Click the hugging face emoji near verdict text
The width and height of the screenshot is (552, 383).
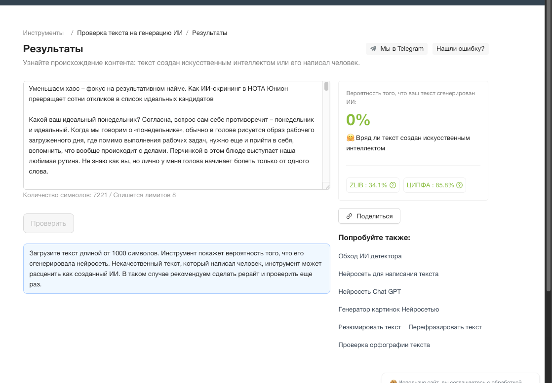(x=351, y=138)
